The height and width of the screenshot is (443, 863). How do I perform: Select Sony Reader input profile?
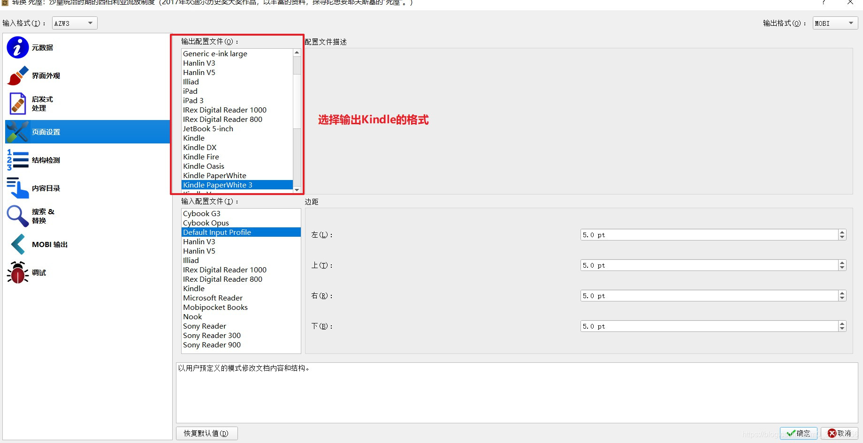coord(241,326)
